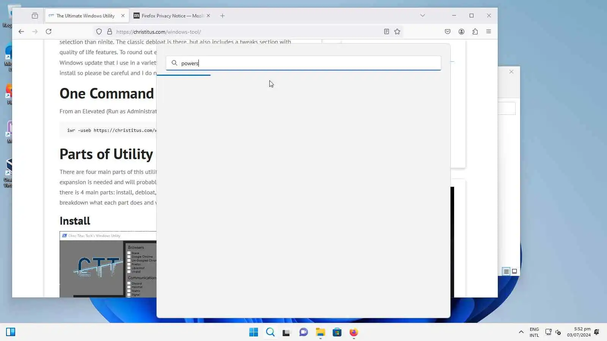Click the Firefox taskbar icon
Image resolution: width=607 pixels, height=341 pixels.
tap(354, 332)
